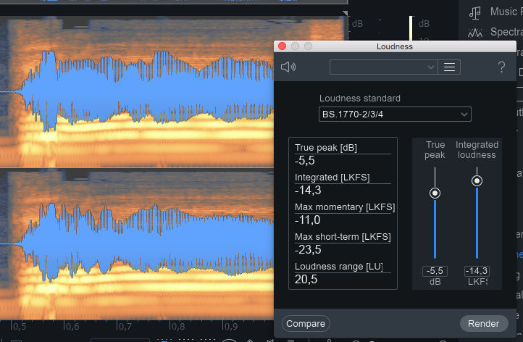Open the Loudness preset dropdown
Viewport: 523px width, 342px height.
tap(384, 67)
